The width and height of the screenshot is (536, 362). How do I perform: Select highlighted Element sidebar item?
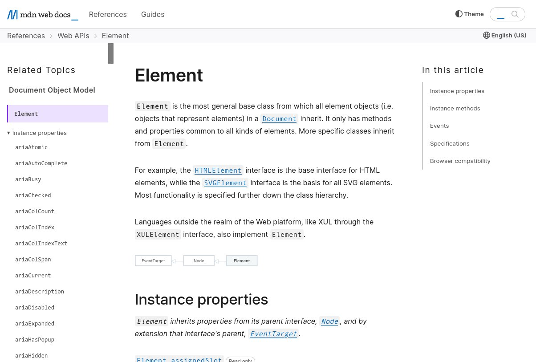58,114
